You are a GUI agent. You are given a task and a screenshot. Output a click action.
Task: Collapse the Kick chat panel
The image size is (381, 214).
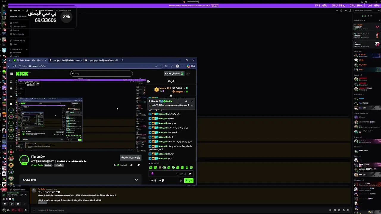[x=148, y=81]
